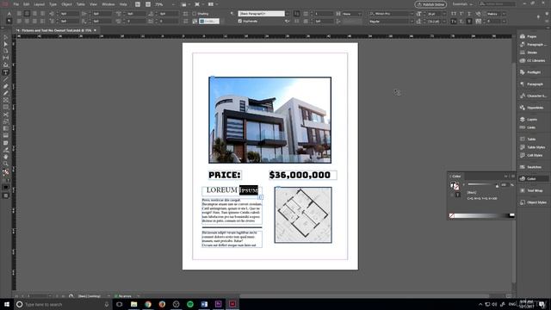This screenshot has height=310, width=551.
Task: Select the Pen tool
Action: [x=6, y=86]
